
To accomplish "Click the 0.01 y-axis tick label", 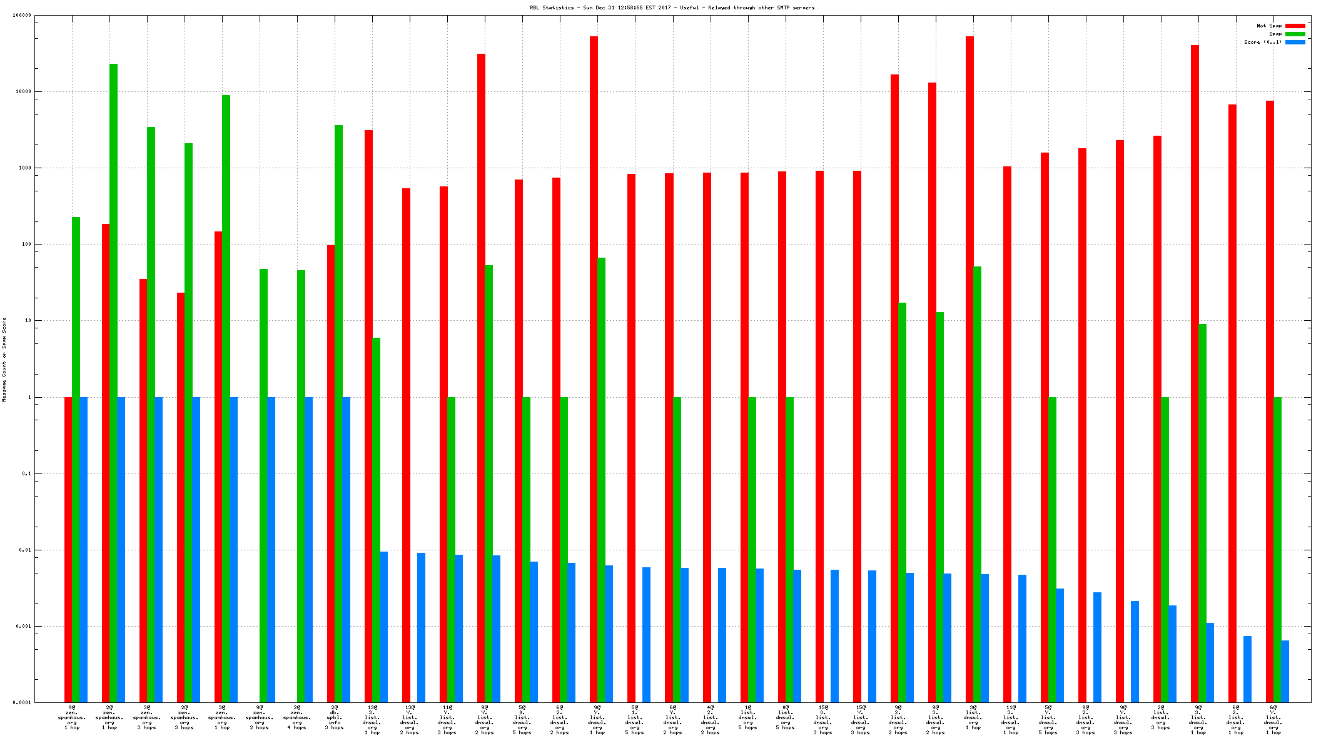I will [25, 550].
